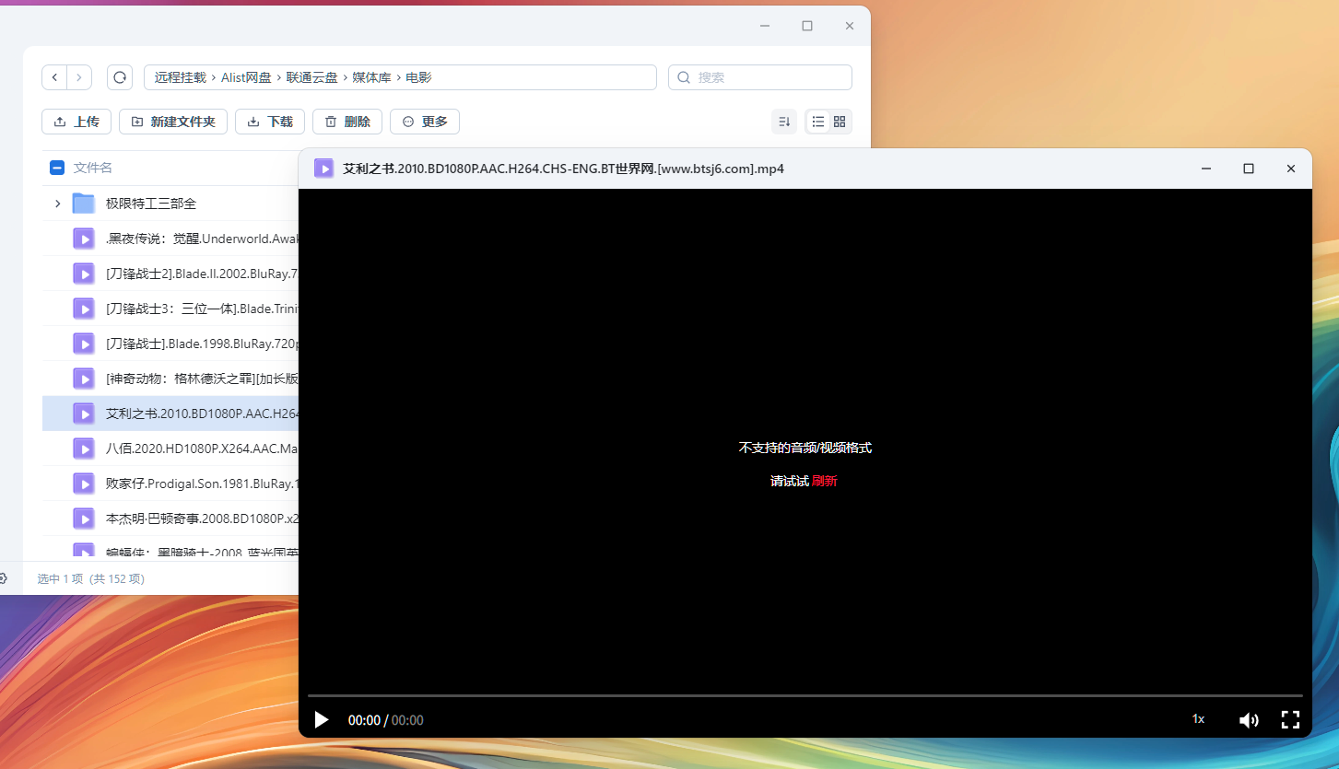Screen dimensions: 1339x769
Task: Enter fullscreen mode in video player
Action: coord(1290,719)
